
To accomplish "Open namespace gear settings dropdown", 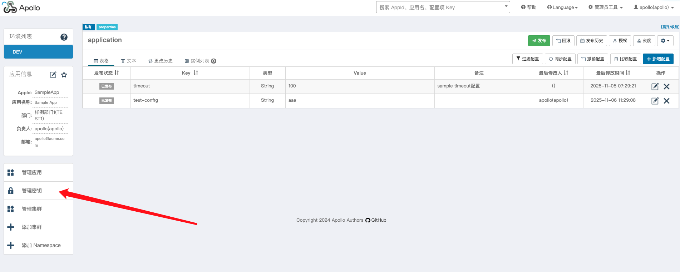I will 665,41.
